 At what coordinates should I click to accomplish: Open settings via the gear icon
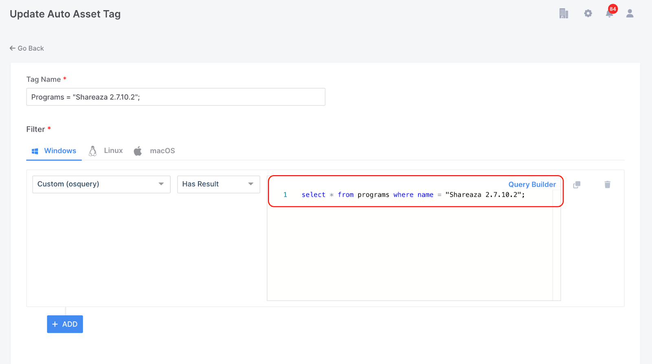(588, 13)
